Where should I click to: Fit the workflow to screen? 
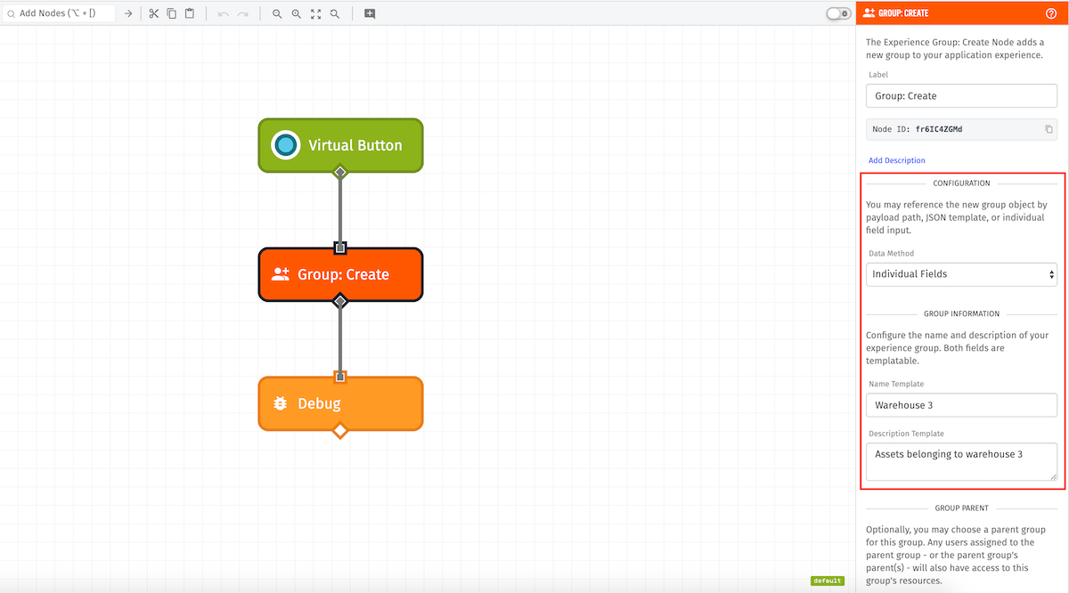tap(315, 14)
